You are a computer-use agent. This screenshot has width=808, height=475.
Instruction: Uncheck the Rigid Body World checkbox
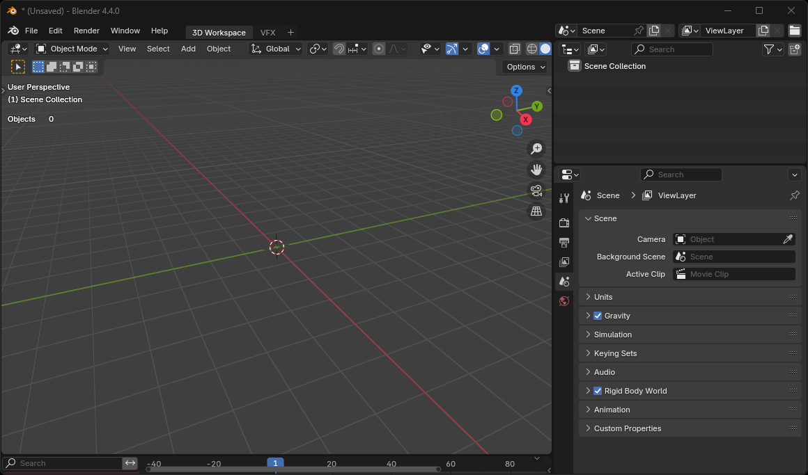point(598,391)
